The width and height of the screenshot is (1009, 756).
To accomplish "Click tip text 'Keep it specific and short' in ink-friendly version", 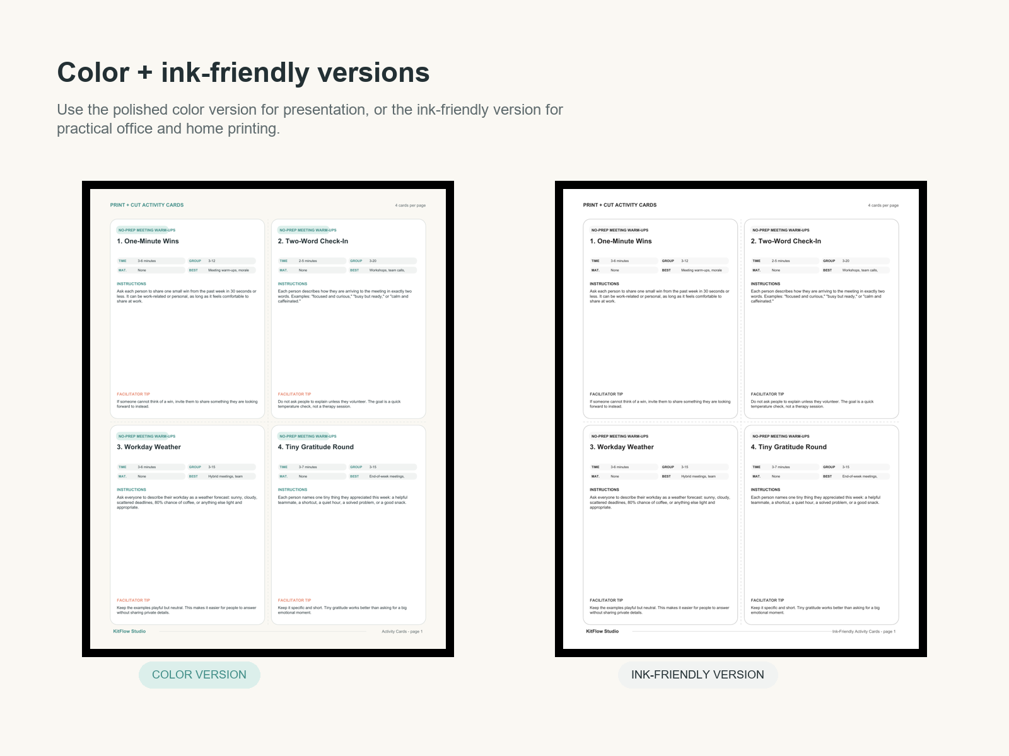I will click(815, 610).
